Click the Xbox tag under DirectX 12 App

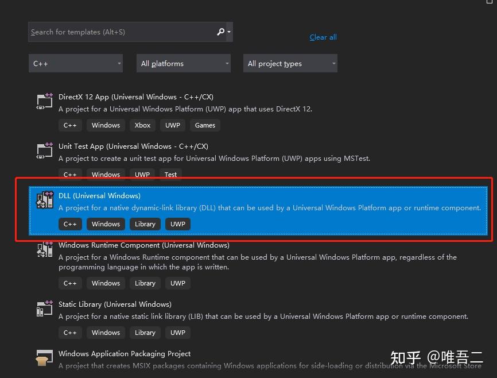(x=142, y=125)
